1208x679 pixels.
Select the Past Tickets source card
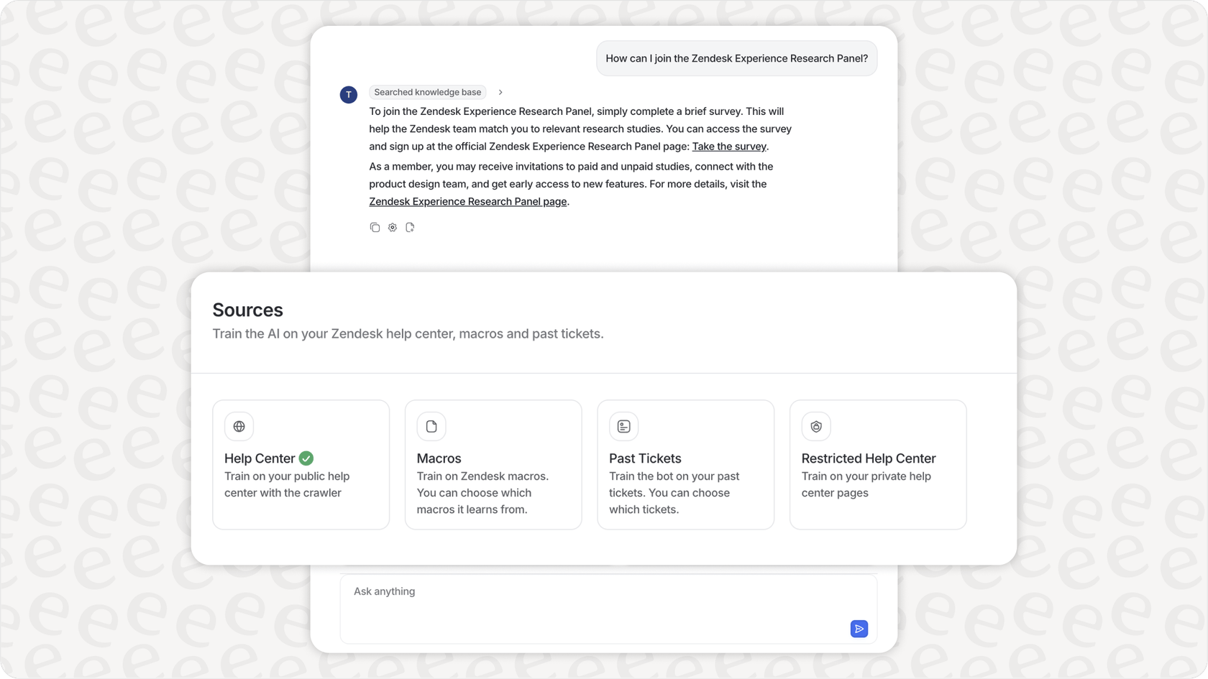[685, 465]
